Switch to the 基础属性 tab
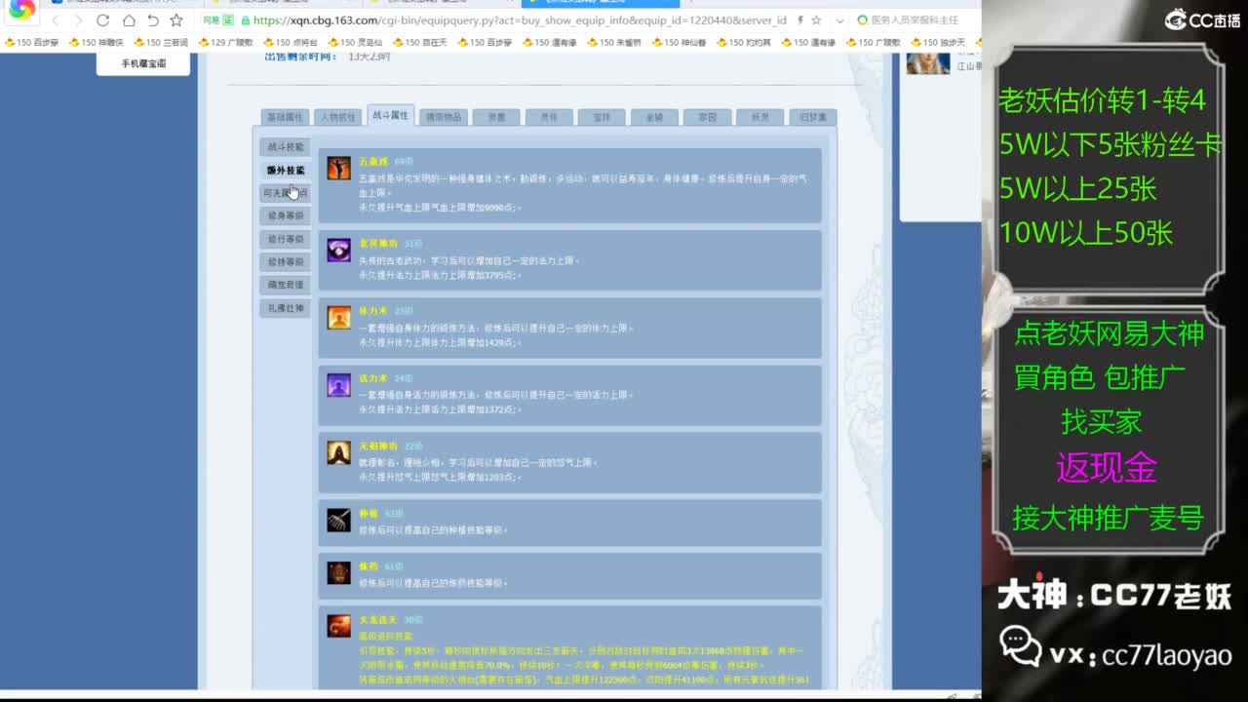Image resolution: width=1248 pixels, height=702 pixels. [x=286, y=117]
